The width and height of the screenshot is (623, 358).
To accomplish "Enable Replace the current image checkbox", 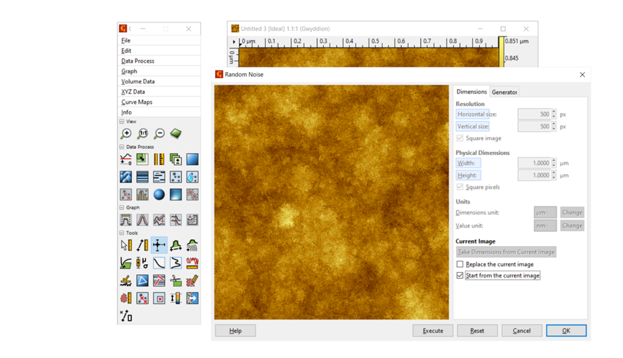I will (460, 264).
